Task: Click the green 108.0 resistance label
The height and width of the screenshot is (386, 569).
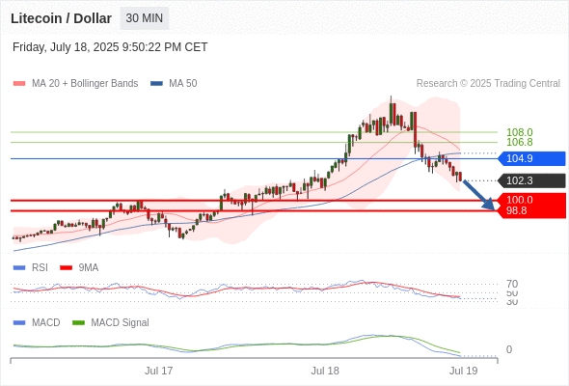Action: coord(520,132)
